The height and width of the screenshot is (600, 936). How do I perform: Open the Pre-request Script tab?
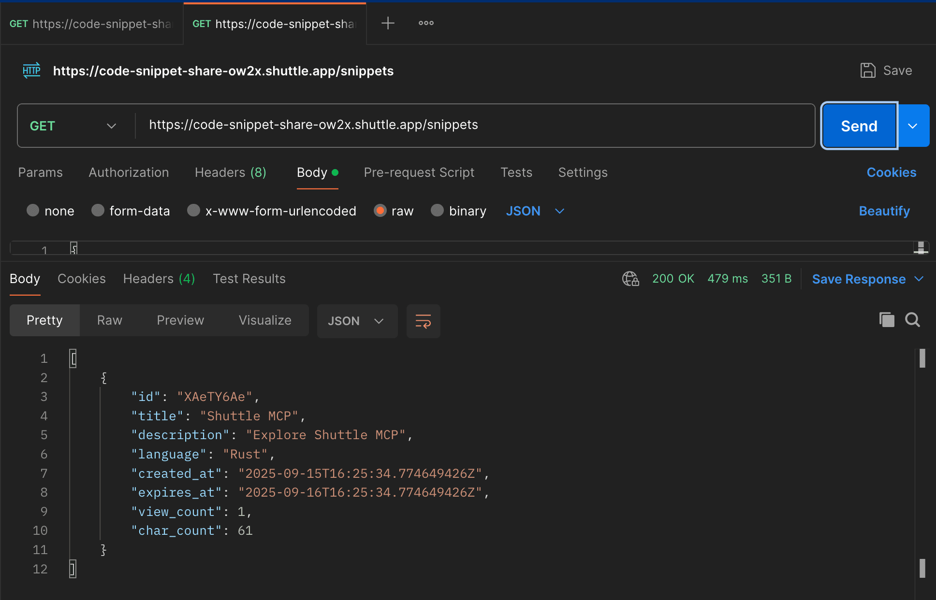tap(419, 172)
